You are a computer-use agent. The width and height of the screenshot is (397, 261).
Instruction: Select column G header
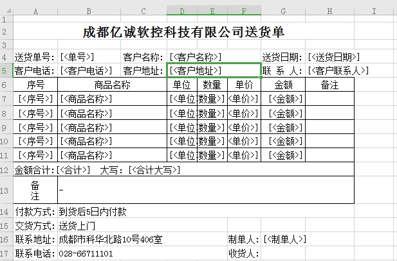[283, 11]
